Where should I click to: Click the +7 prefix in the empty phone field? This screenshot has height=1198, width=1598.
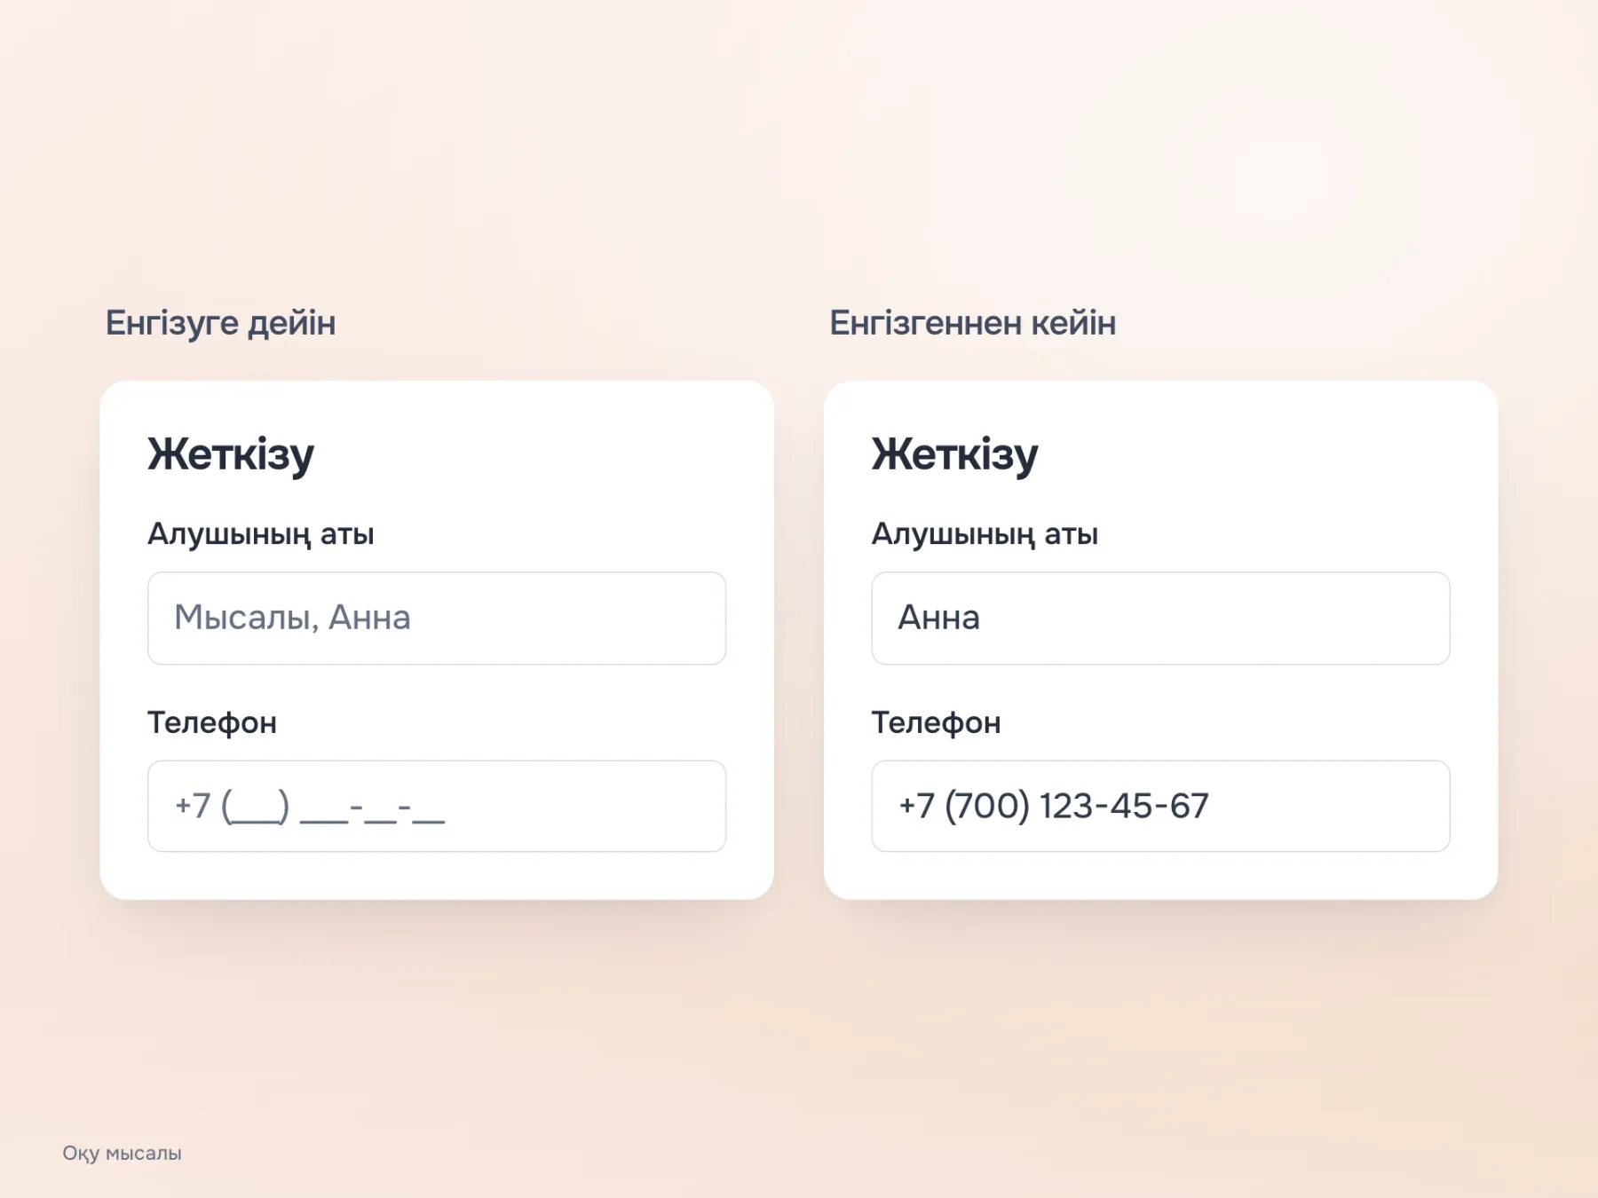(x=193, y=806)
